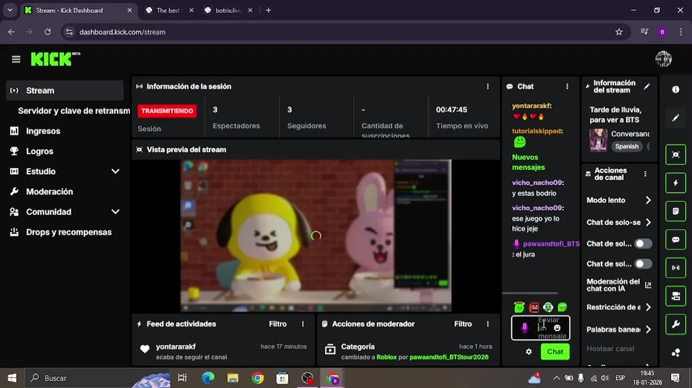Open Restricción de e... options chevron
692x388 pixels.
[648, 307]
